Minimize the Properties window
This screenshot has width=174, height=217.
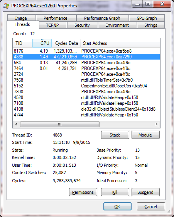coord(137,4)
